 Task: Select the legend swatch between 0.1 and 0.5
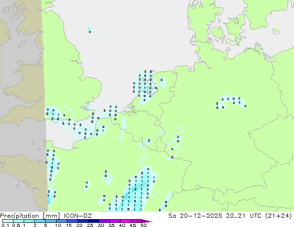point(8,221)
